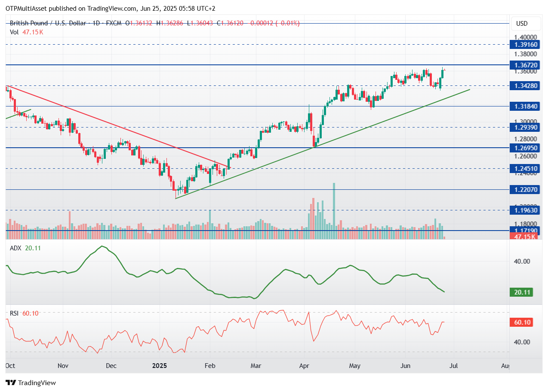This screenshot has width=548, height=392.
Task: Click the Jul label on time axis
Action: click(x=454, y=366)
